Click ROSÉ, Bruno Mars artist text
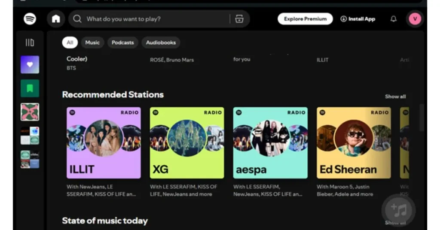The height and width of the screenshot is (230, 440). point(172,60)
